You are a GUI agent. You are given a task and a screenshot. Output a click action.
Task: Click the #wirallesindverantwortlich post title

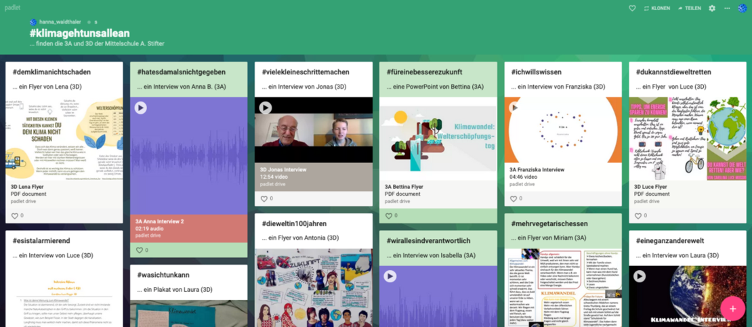click(x=428, y=241)
